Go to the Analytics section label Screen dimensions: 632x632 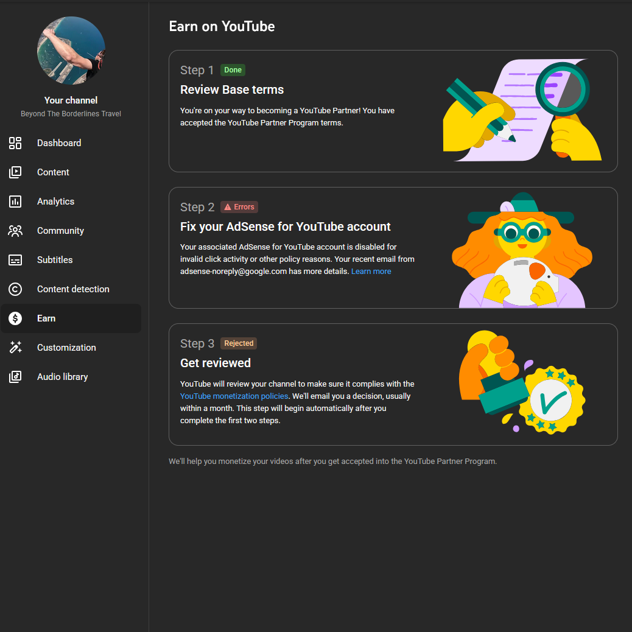click(55, 202)
